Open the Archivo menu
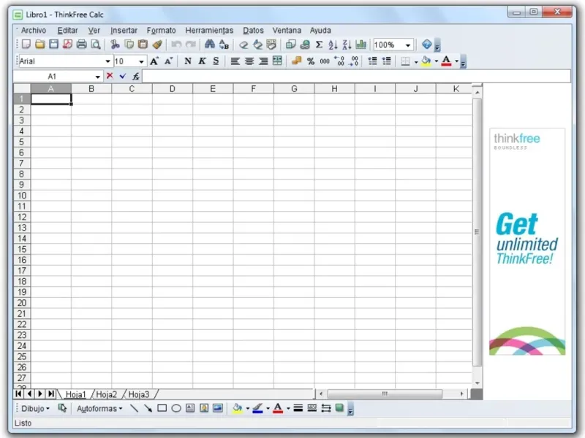 pos(34,30)
